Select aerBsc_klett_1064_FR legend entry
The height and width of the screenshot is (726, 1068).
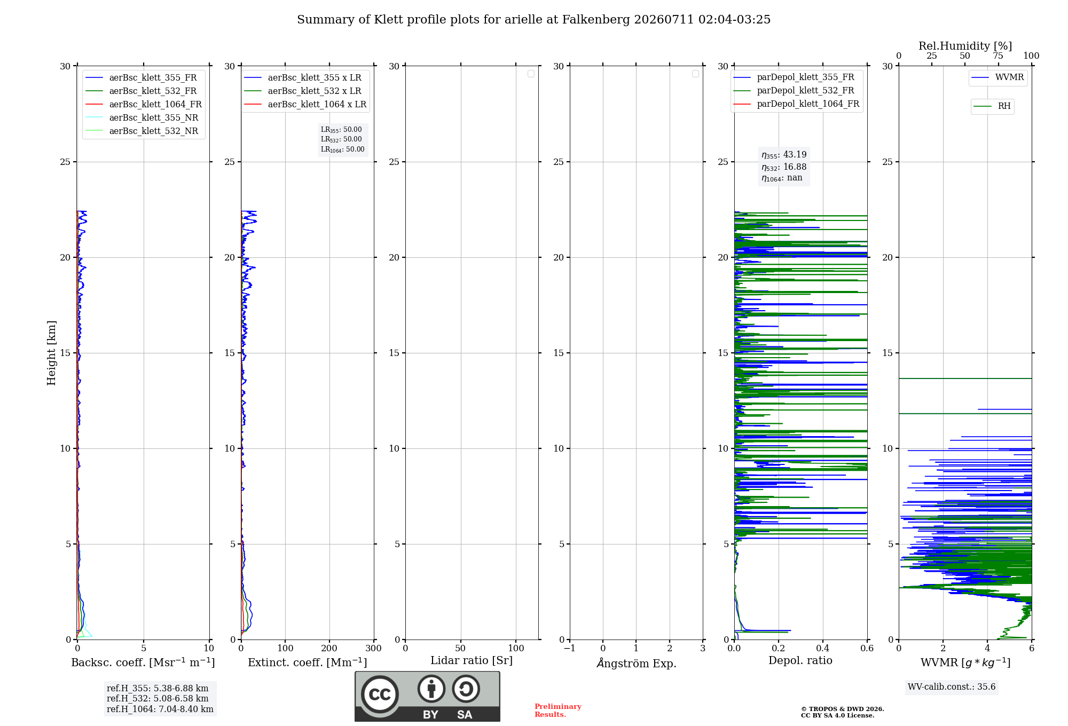144,105
